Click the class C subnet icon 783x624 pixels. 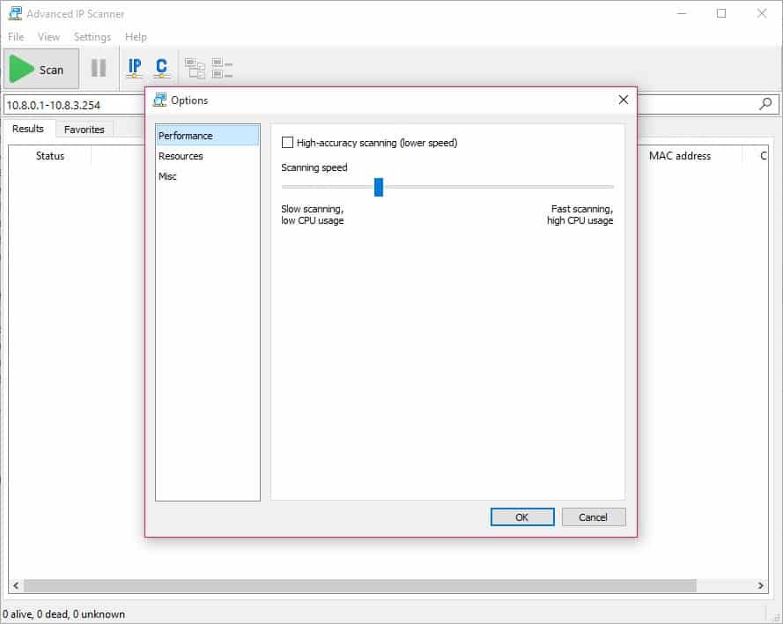pyautogui.click(x=161, y=68)
